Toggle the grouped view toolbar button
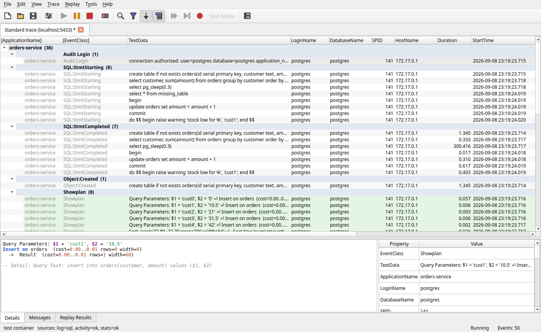The width and height of the screenshot is (541, 332). coord(159,16)
